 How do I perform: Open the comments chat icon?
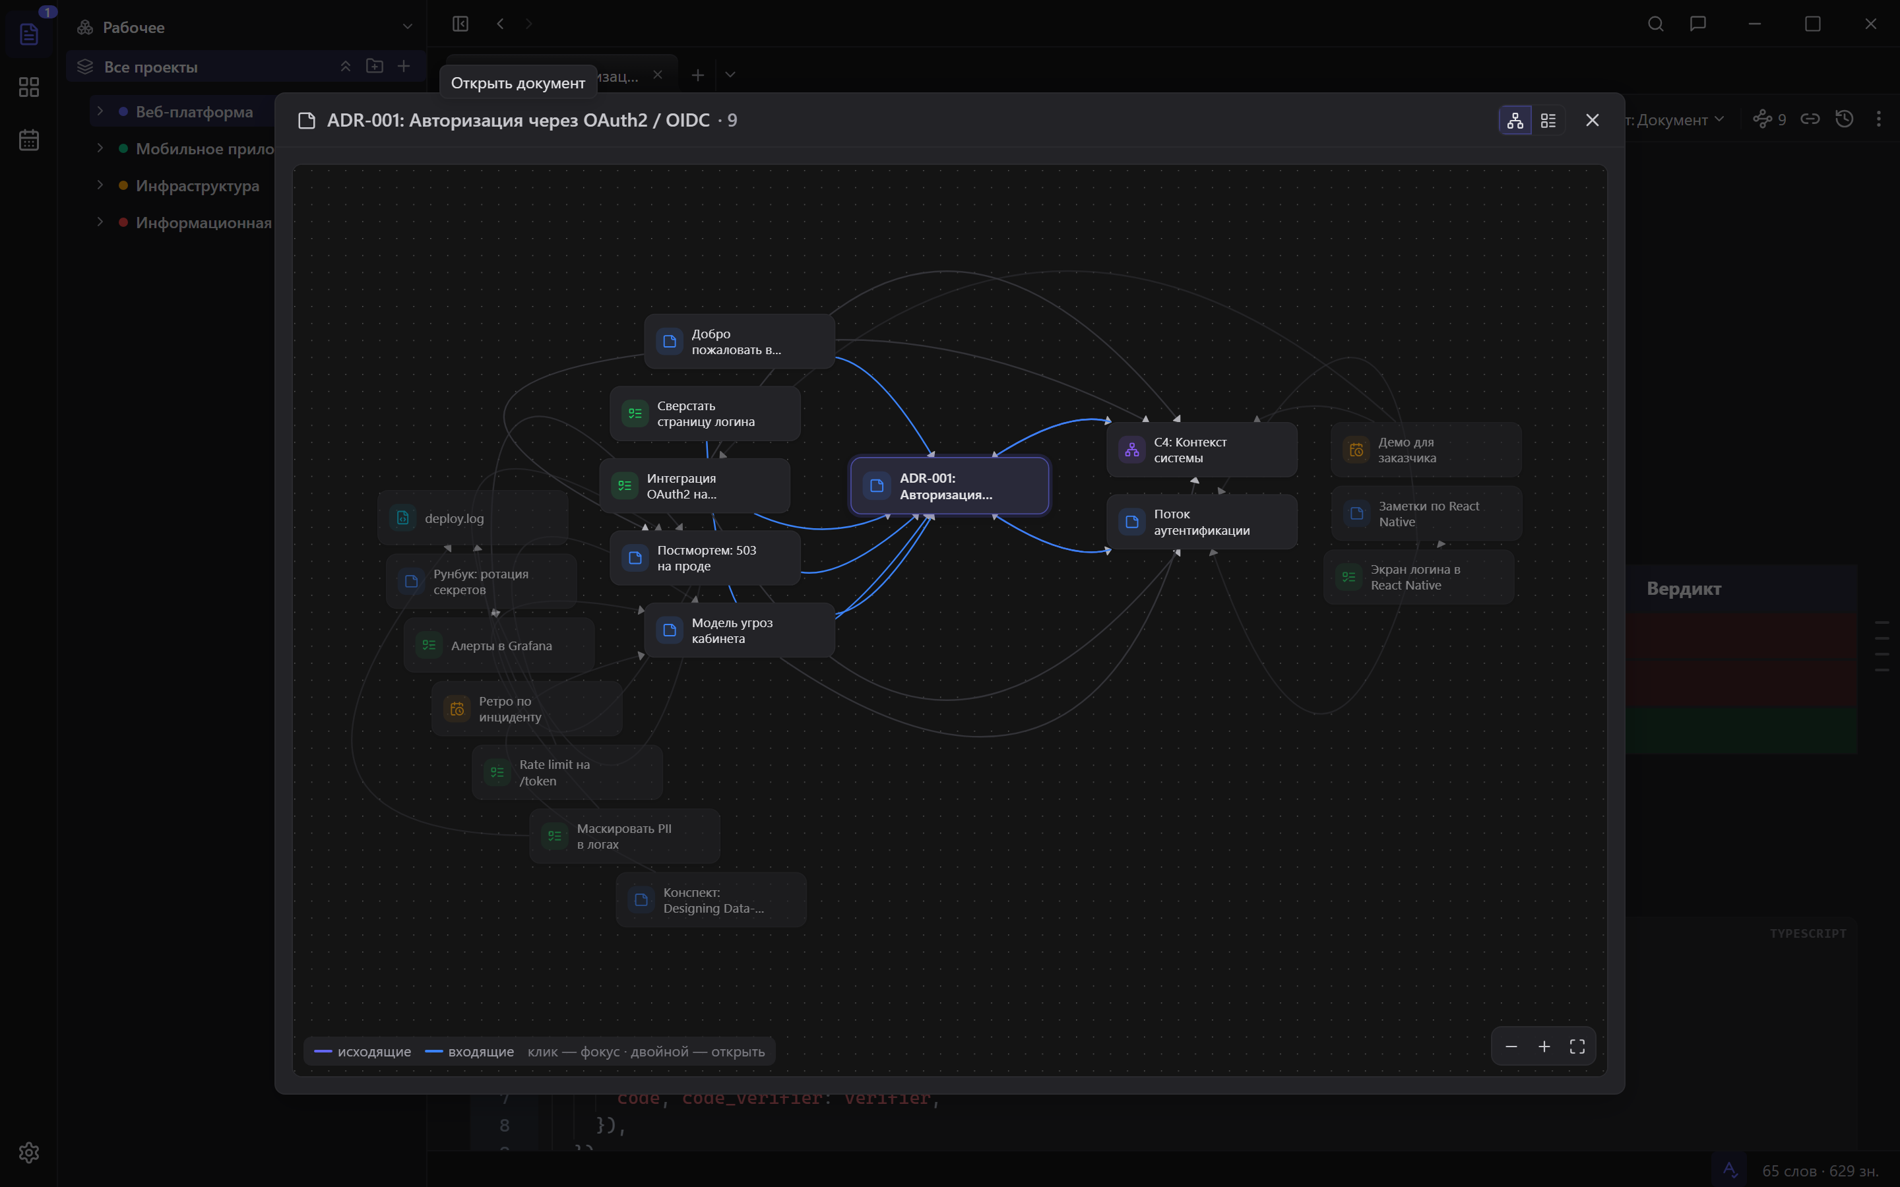coord(1697,24)
